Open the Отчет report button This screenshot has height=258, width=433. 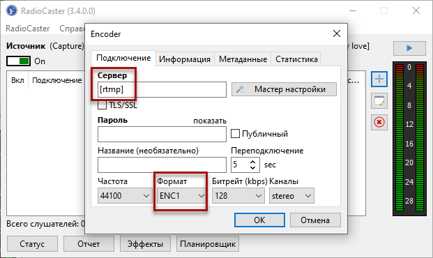pos(89,244)
